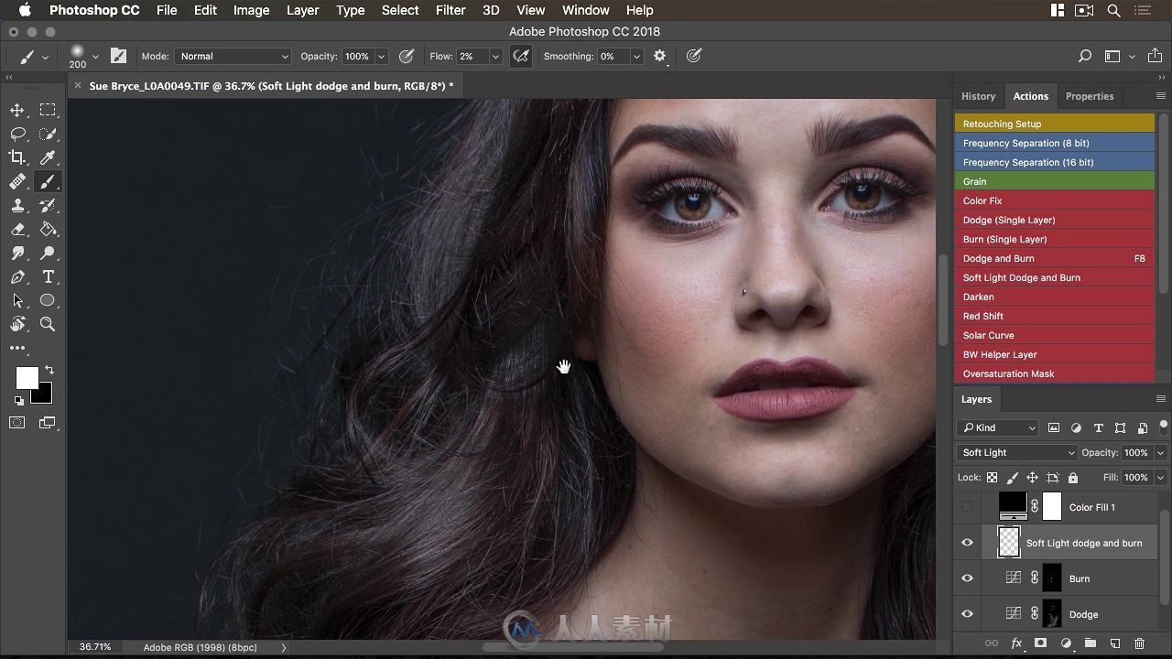Image resolution: width=1172 pixels, height=659 pixels.
Task: Change the screen mode
Action: click(x=48, y=423)
